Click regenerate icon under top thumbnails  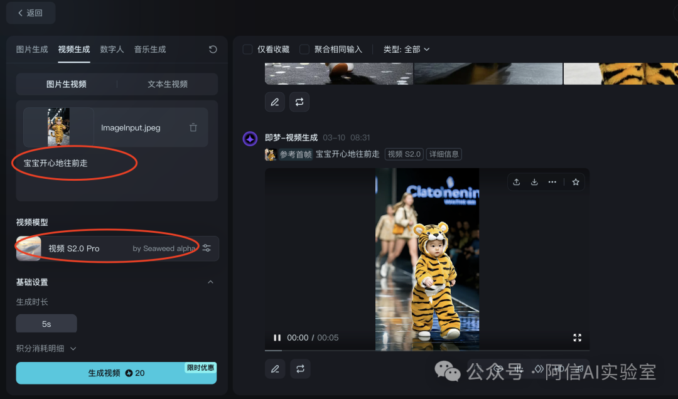tap(299, 102)
